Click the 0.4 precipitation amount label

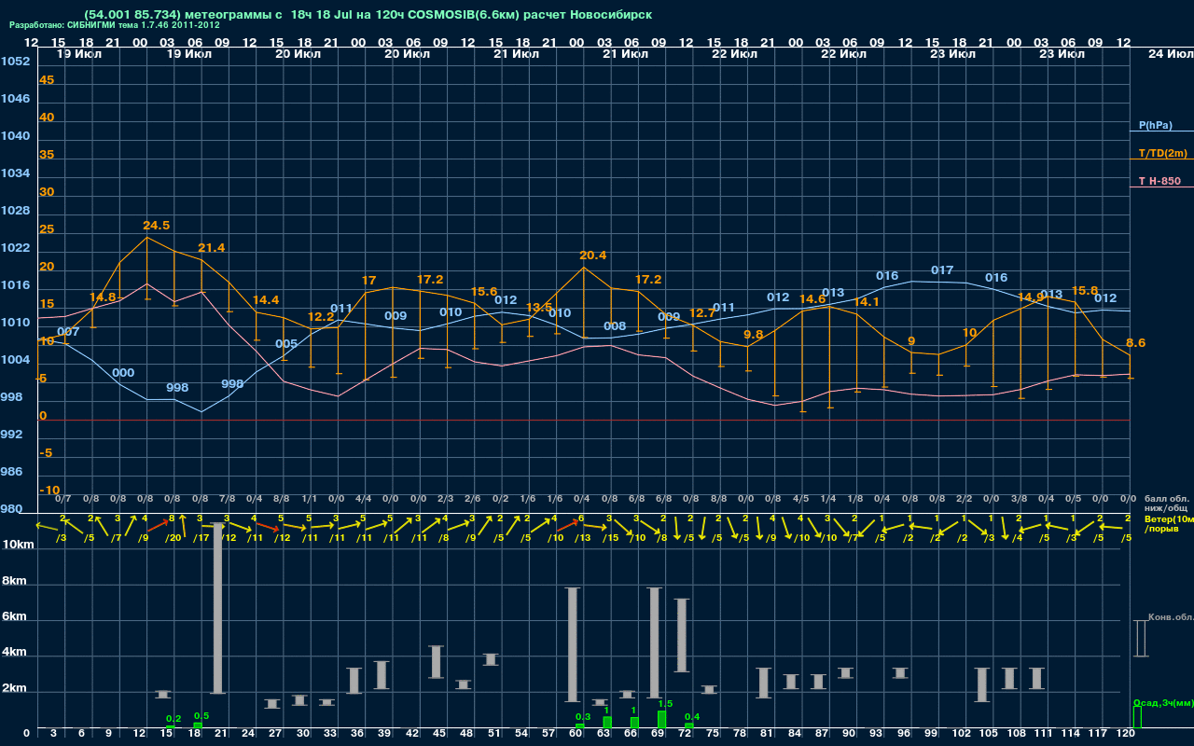[x=691, y=716]
